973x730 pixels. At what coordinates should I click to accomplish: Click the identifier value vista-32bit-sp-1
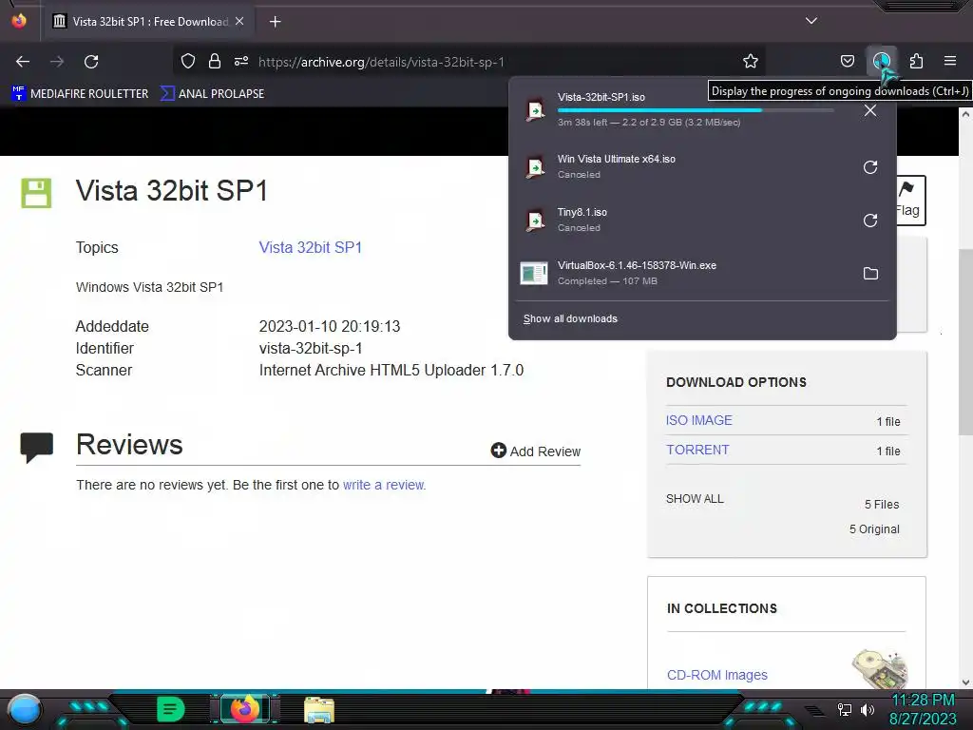click(311, 348)
